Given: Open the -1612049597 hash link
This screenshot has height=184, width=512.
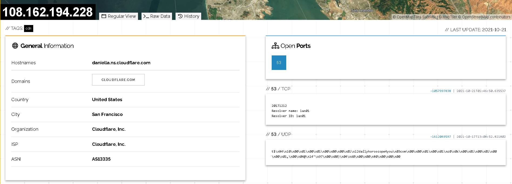Looking at the screenshot, I should pos(440,137).
